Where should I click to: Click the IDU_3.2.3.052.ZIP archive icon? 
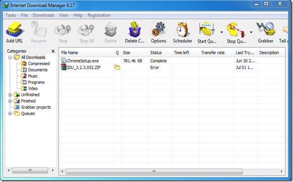coord(64,67)
